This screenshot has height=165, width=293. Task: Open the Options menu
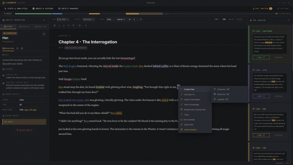(283, 8)
